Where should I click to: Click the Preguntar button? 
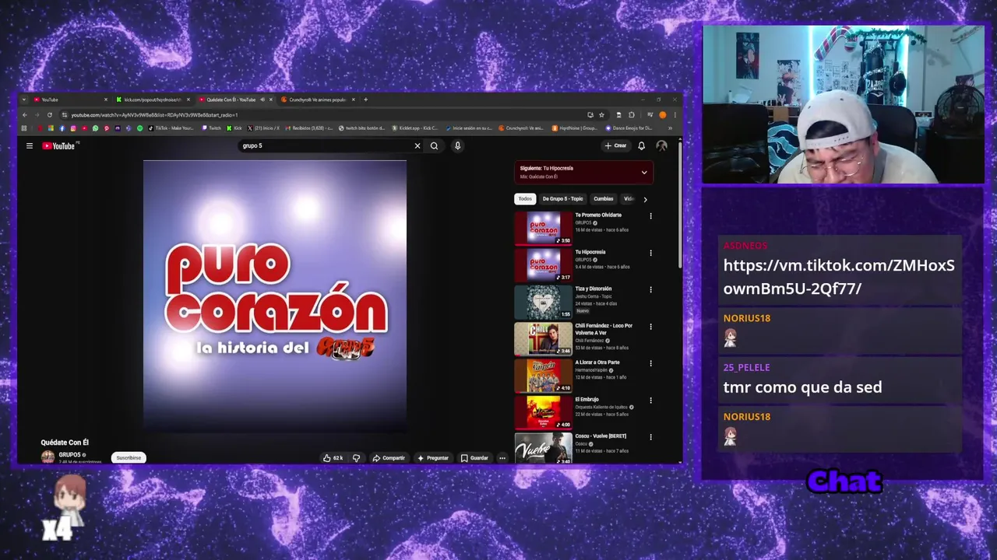click(433, 458)
